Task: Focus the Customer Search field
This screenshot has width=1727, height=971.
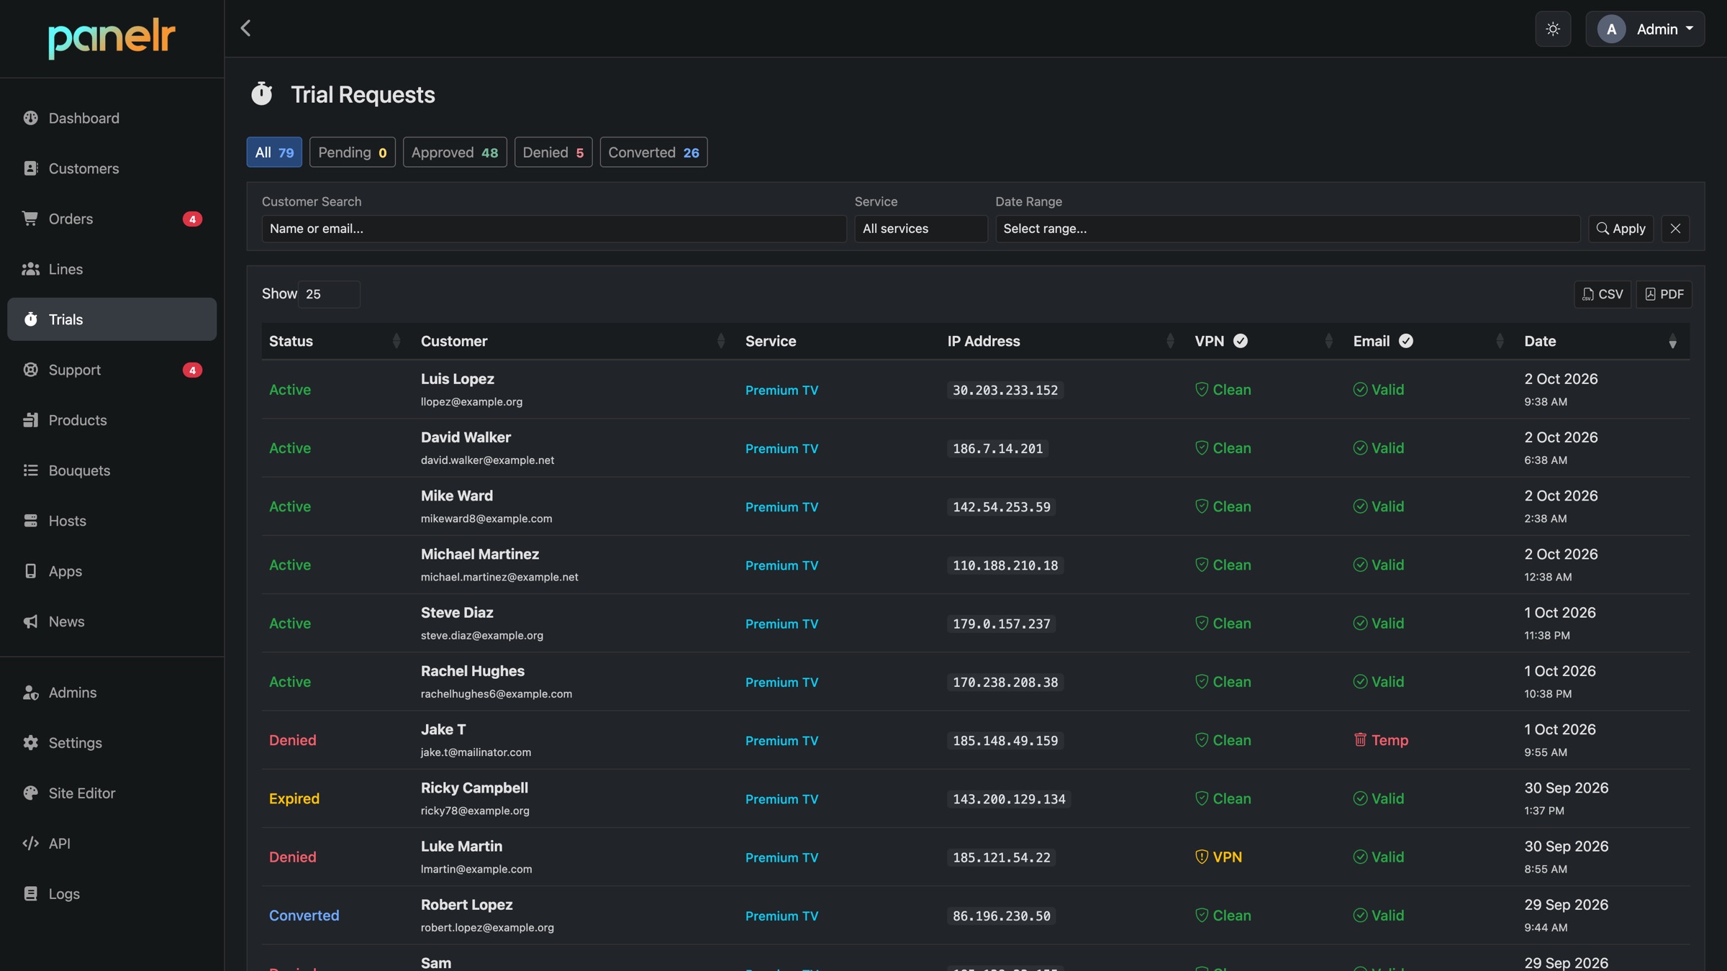Action: [554, 229]
